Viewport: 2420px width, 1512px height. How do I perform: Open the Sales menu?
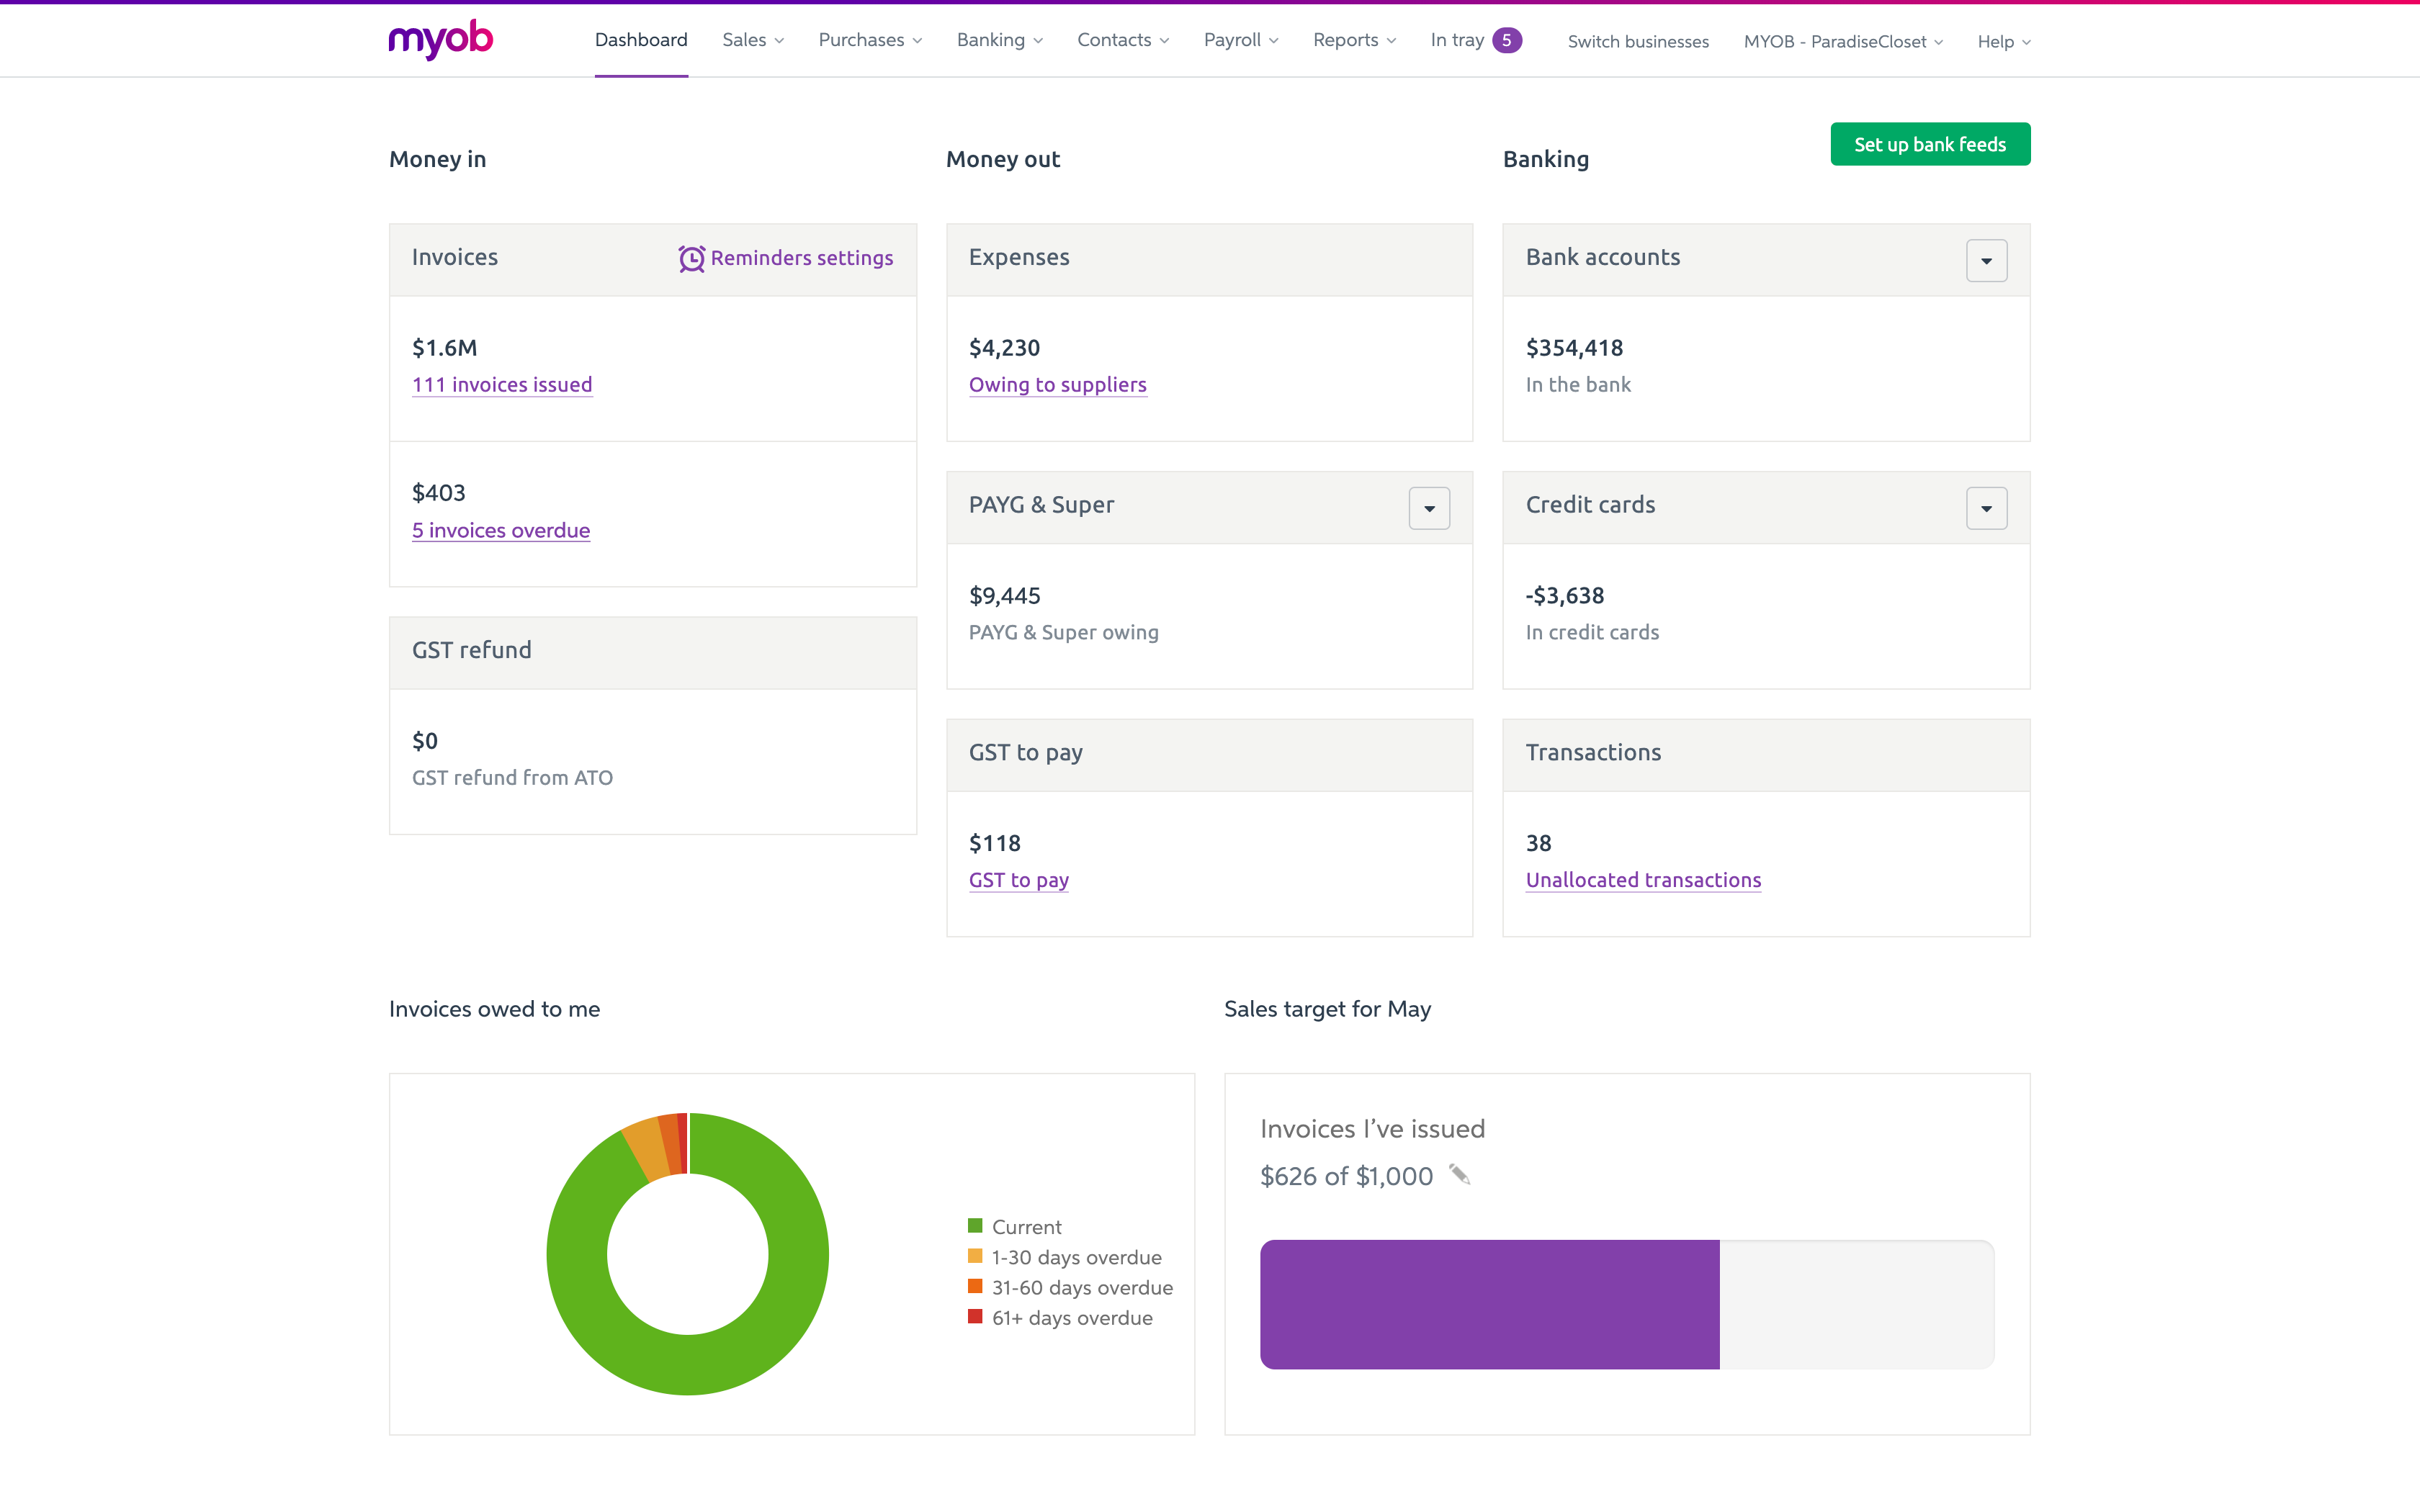point(752,40)
